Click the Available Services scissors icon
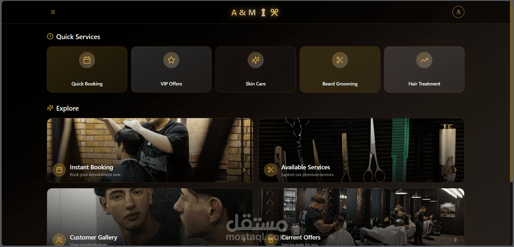 click(x=271, y=170)
